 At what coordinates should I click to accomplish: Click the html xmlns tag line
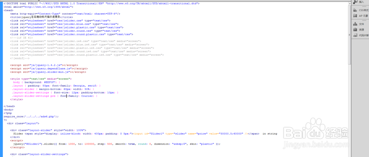click(x=38, y=7)
